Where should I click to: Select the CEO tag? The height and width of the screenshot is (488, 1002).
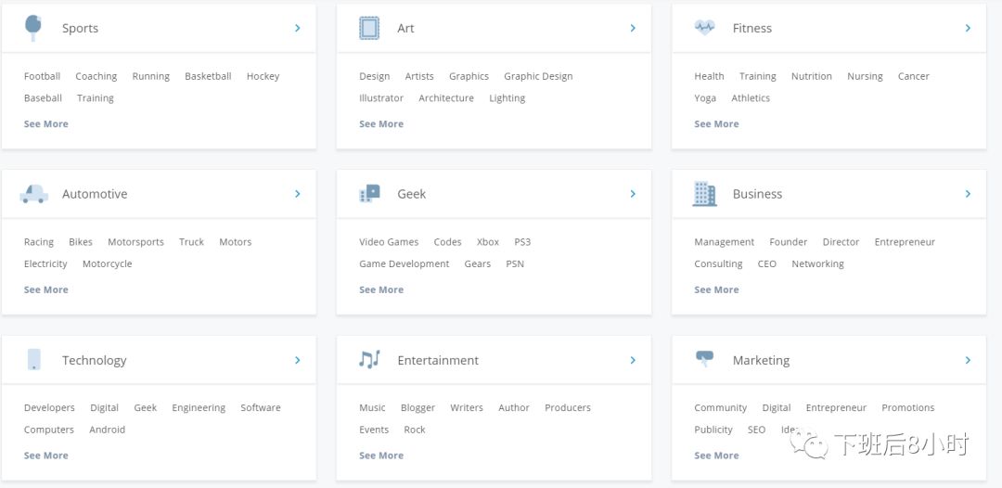(x=767, y=263)
